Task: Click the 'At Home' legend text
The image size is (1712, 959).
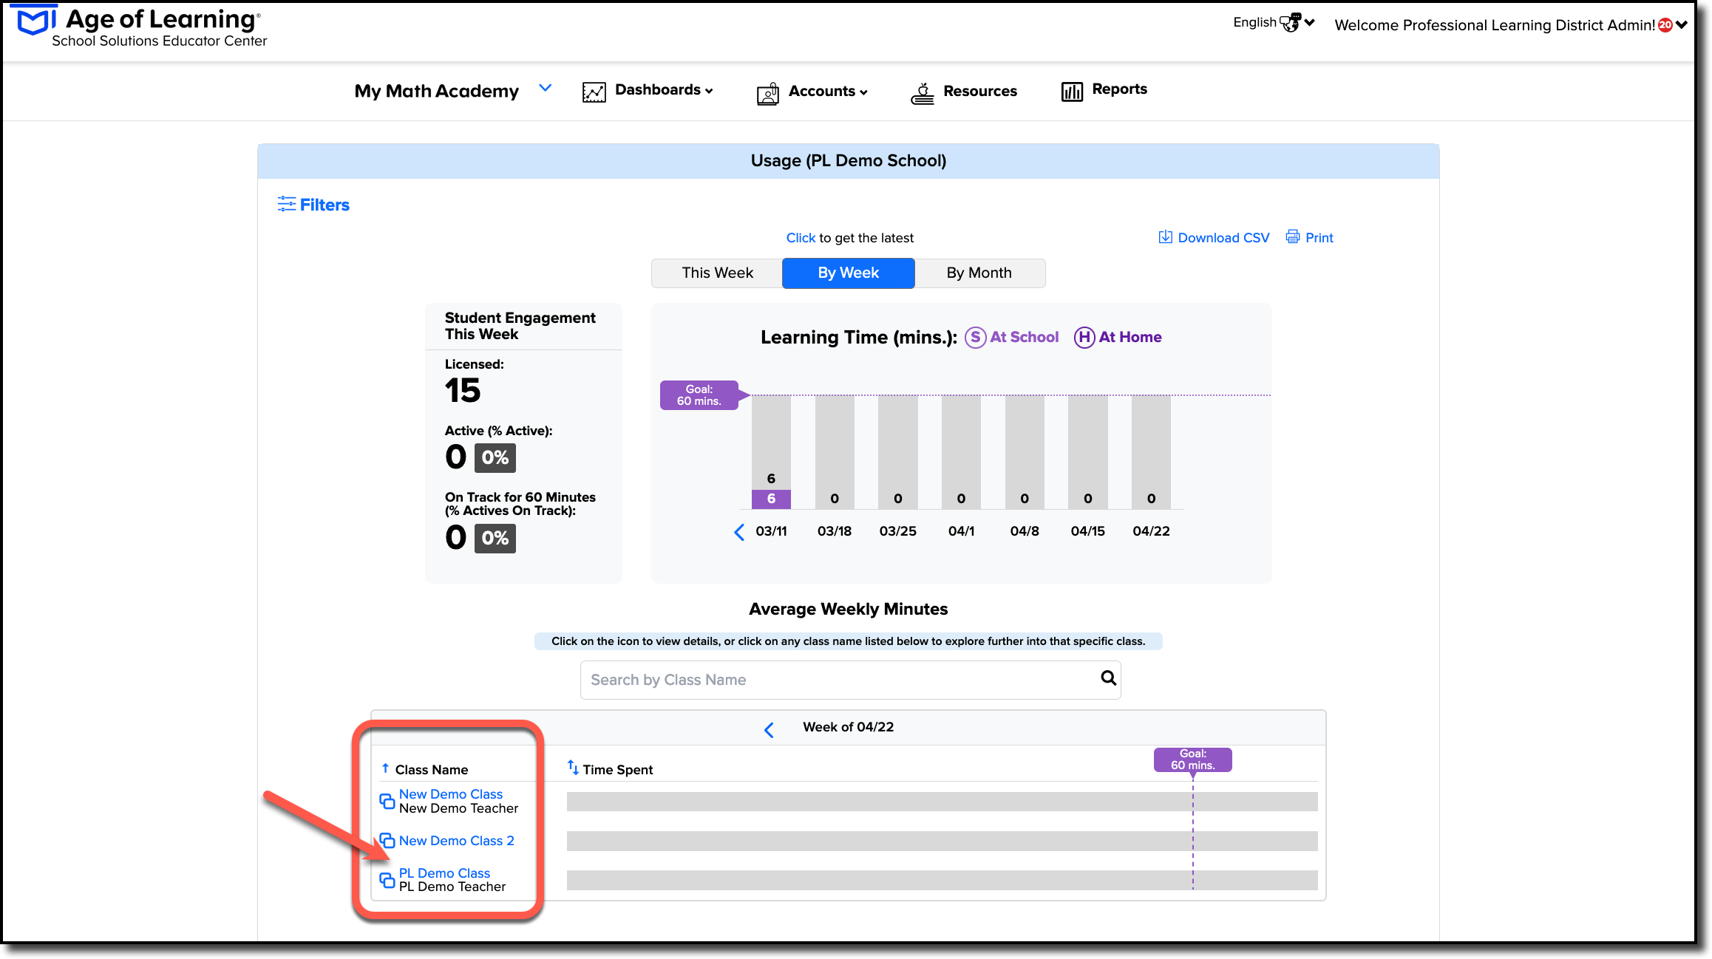Action: [1130, 337]
